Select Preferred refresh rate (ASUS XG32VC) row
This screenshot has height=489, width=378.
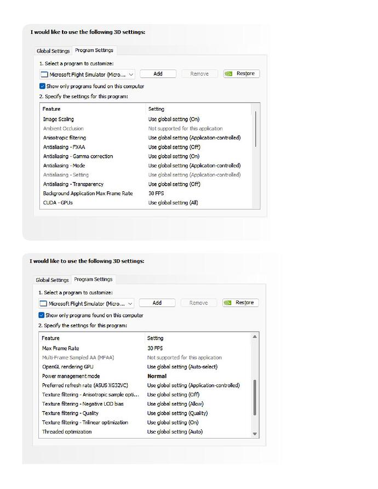click(x=145, y=385)
